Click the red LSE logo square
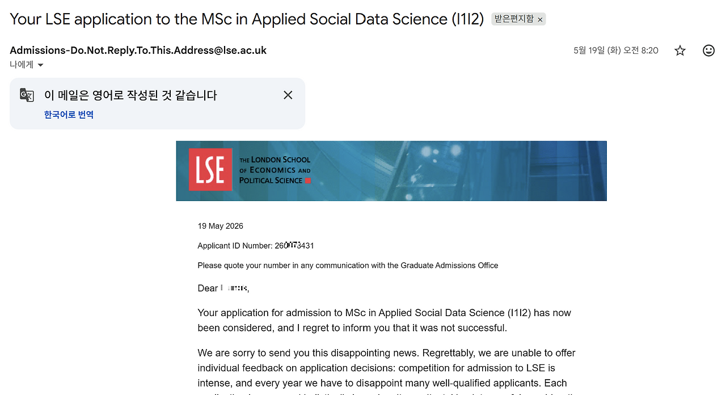 click(x=210, y=169)
